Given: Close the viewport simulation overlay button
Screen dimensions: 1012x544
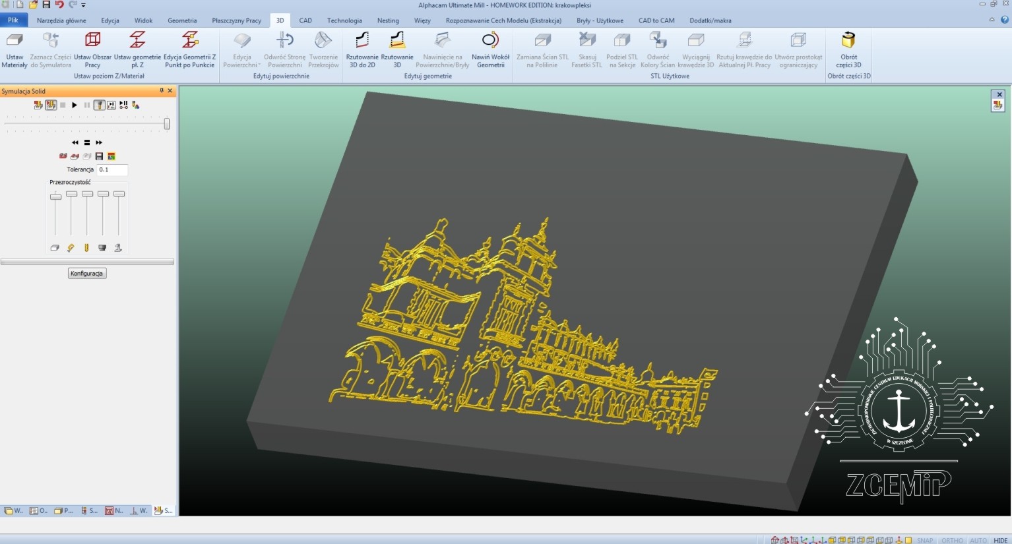Looking at the screenshot, I should 999,94.
